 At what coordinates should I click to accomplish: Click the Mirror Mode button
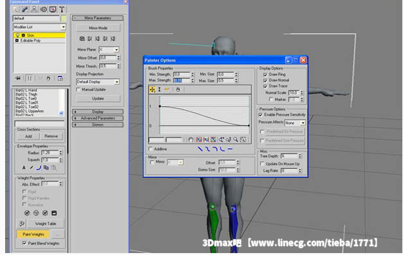tap(98, 28)
